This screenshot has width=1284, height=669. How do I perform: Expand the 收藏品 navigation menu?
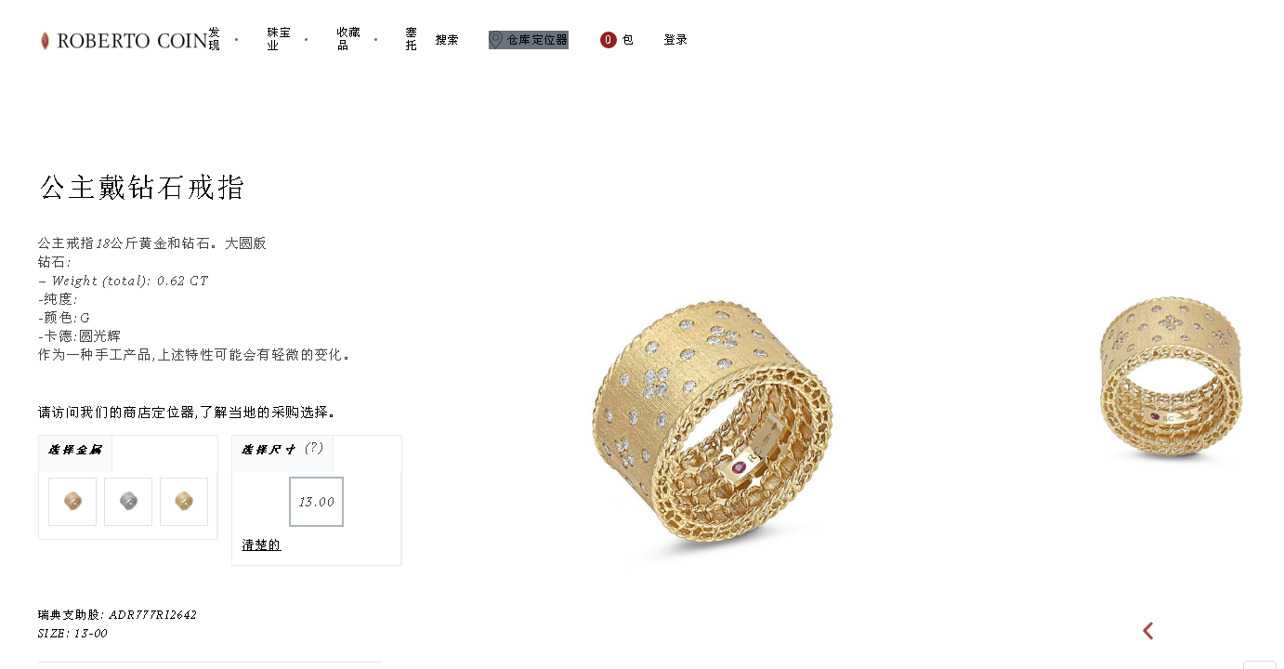pyautogui.click(x=348, y=39)
